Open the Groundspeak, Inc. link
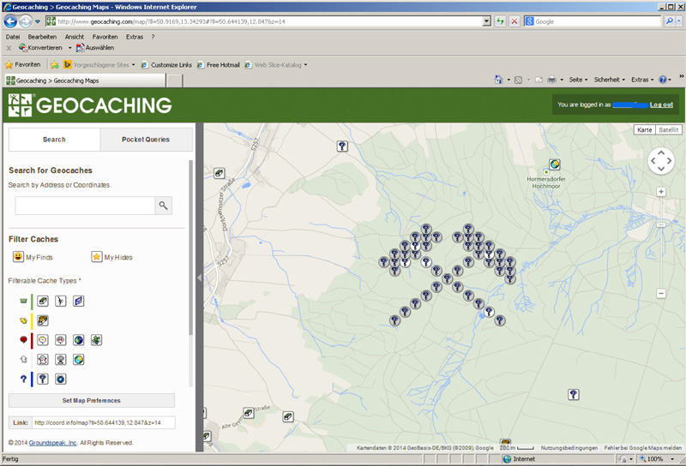This screenshot has height=466, width=686. click(x=52, y=443)
